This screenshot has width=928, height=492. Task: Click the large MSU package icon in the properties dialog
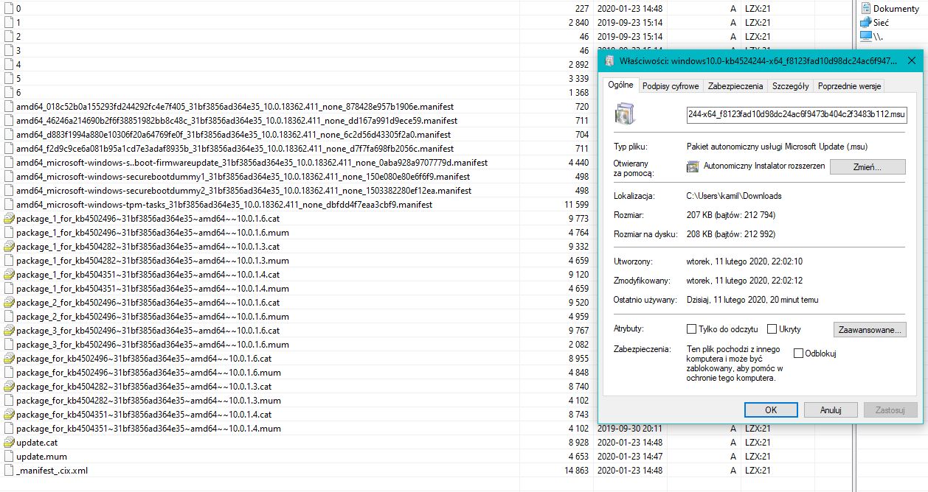click(626, 115)
